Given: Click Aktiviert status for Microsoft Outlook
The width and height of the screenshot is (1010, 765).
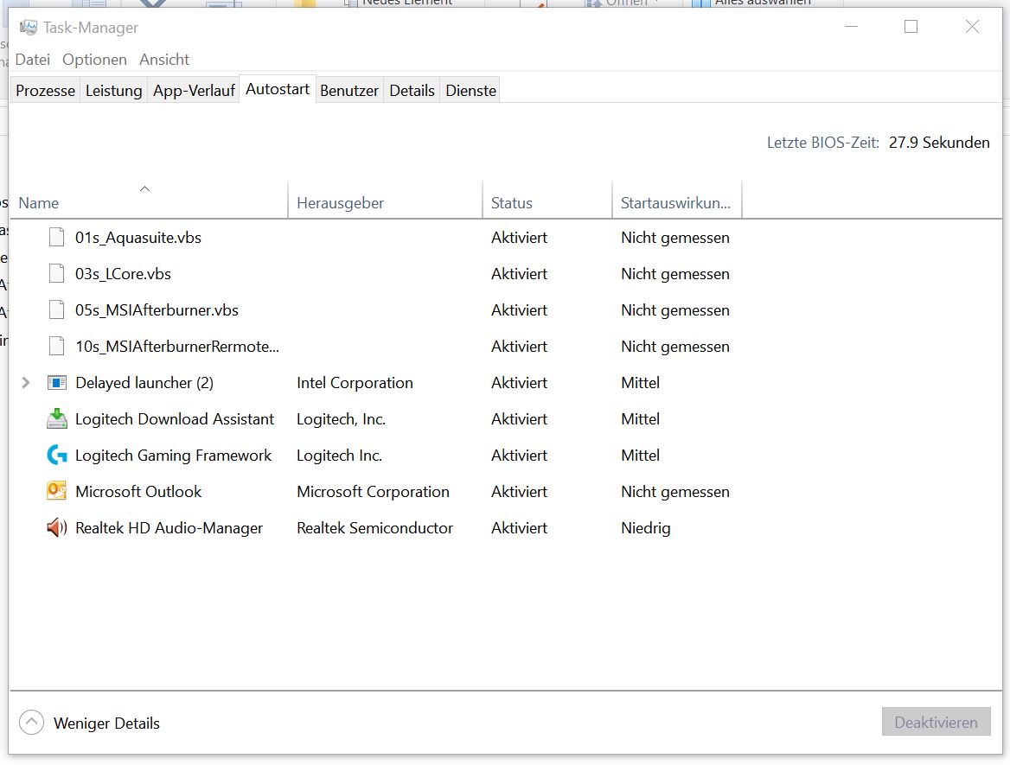Looking at the screenshot, I should (x=519, y=492).
